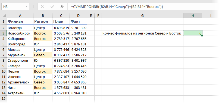Select the cell containing Москва

20,50
